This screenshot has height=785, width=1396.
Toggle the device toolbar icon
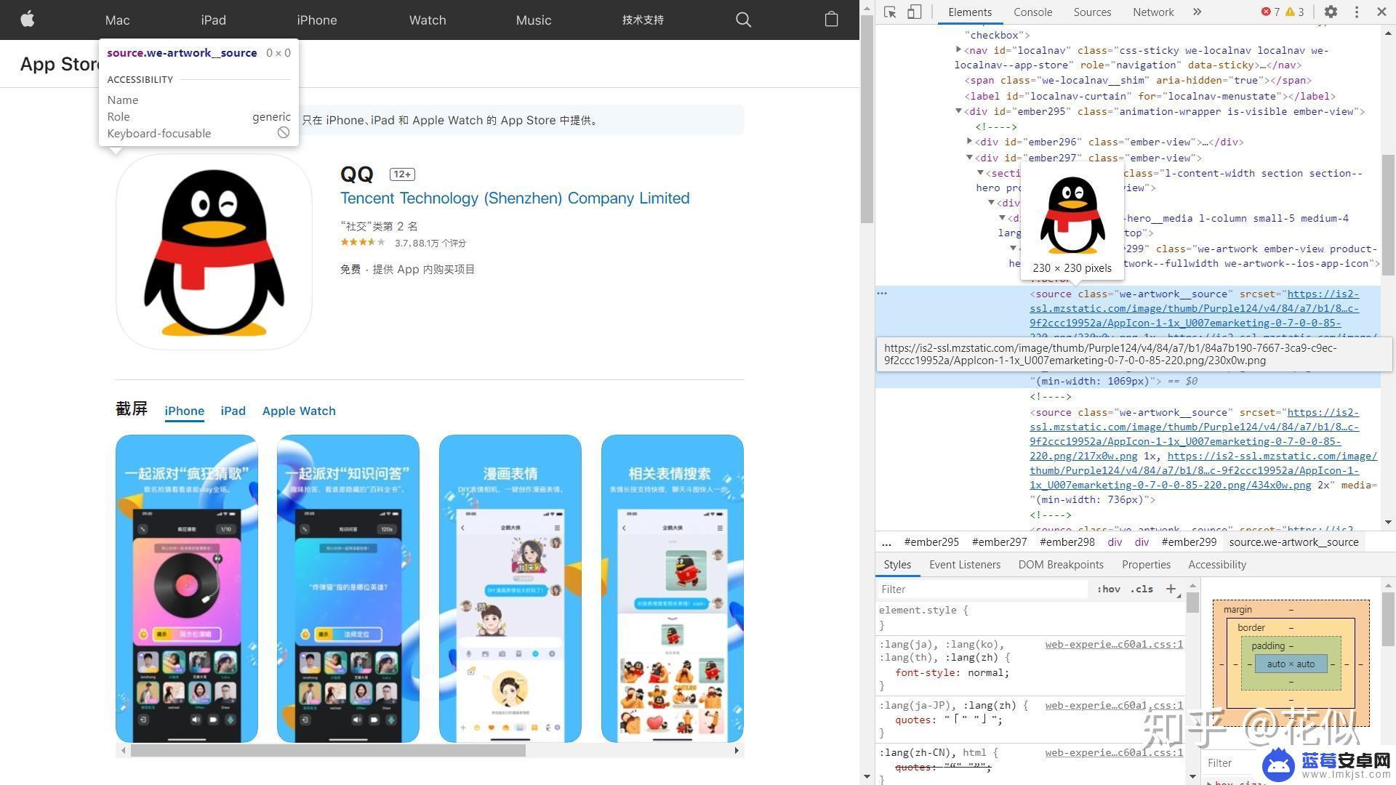[915, 12]
